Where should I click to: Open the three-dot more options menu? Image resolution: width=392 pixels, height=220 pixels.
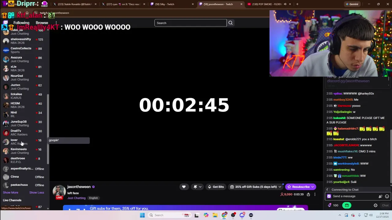(x=315, y=194)
